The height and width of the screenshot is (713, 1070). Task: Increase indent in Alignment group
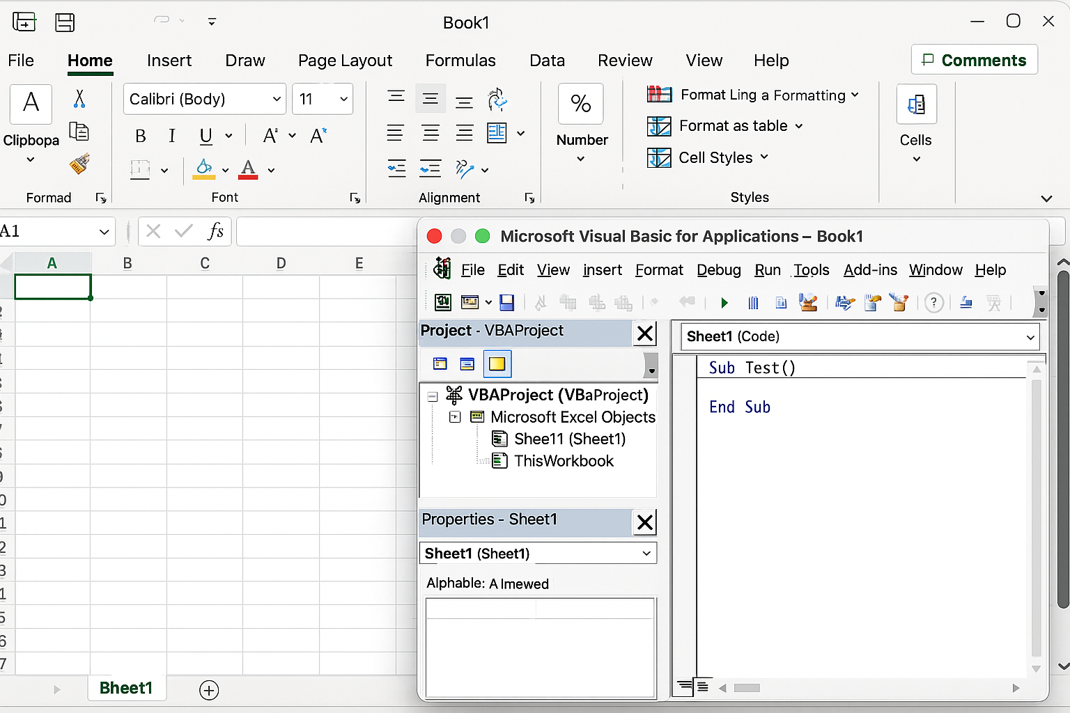coord(431,169)
